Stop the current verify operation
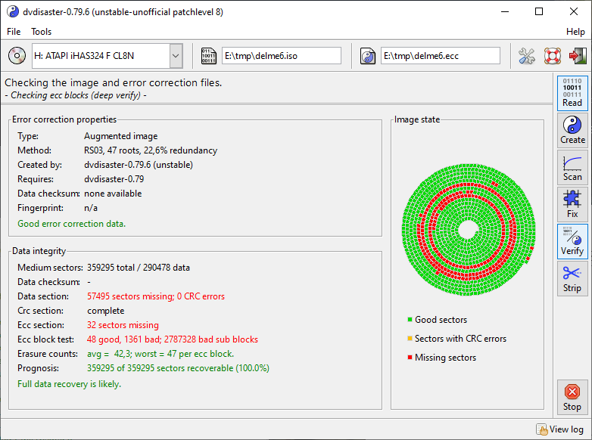This screenshot has width=592, height=440. tap(572, 398)
